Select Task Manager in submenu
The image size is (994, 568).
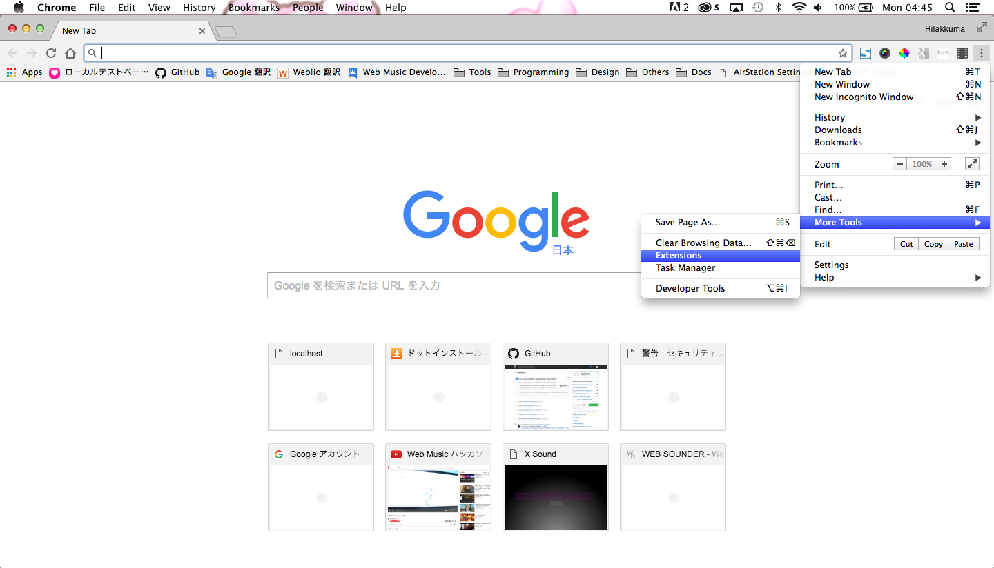(x=721, y=267)
